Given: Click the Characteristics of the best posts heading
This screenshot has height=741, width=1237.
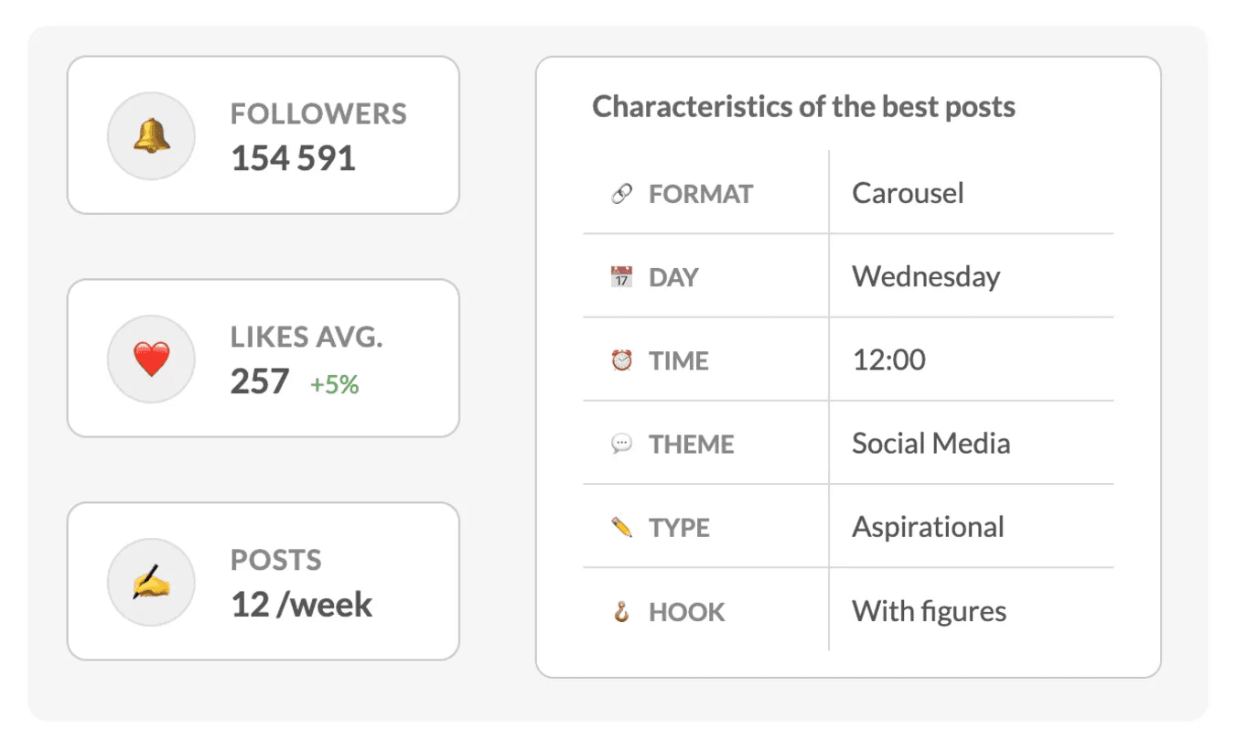Looking at the screenshot, I should coord(804,107).
